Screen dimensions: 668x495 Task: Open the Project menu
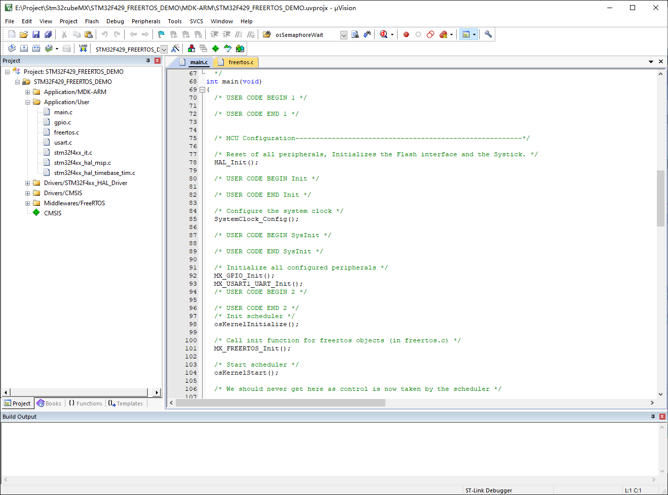click(68, 21)
